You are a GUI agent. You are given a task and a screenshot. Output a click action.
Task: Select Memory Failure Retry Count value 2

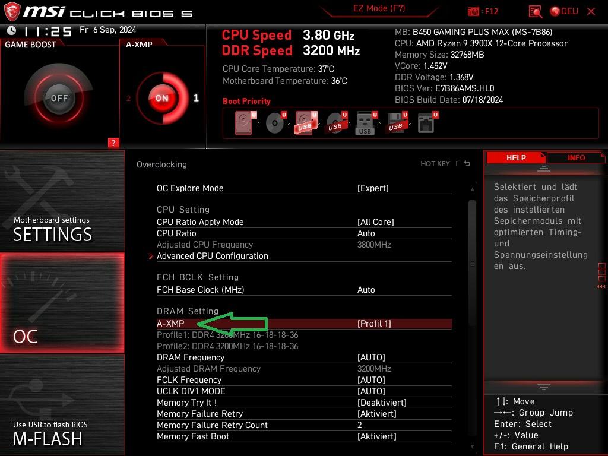[304, 425]
